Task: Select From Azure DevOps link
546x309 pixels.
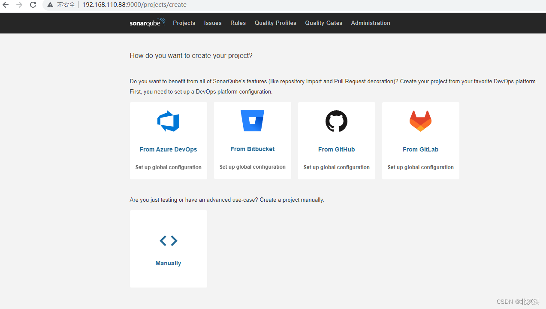Action: tap(168, 149)
